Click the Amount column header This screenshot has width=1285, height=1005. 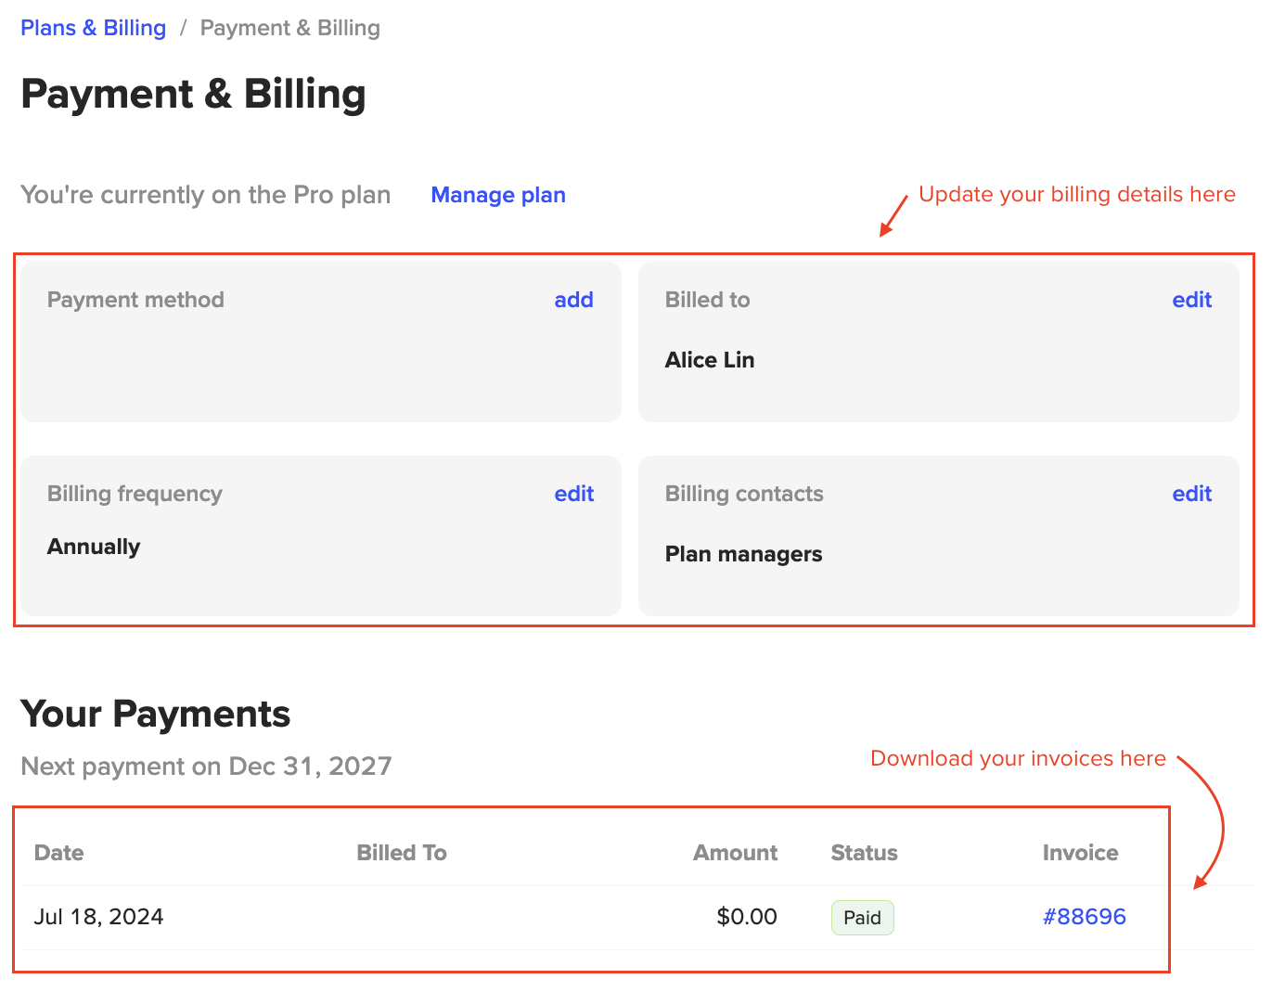pyautogui.click(x=735, y=853)
